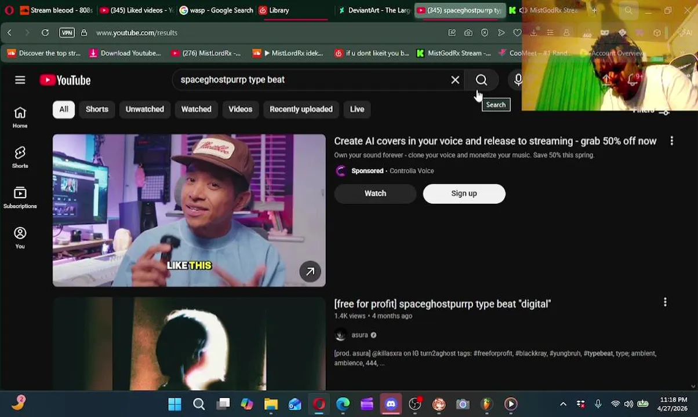This screenshot has height=417, width=698.
Task: Open Discord from the taskbar
Action: [391, 404]
